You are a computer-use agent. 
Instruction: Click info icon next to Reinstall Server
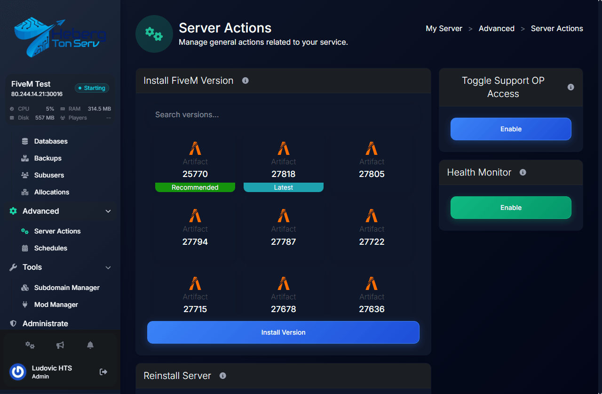point(223,376)
